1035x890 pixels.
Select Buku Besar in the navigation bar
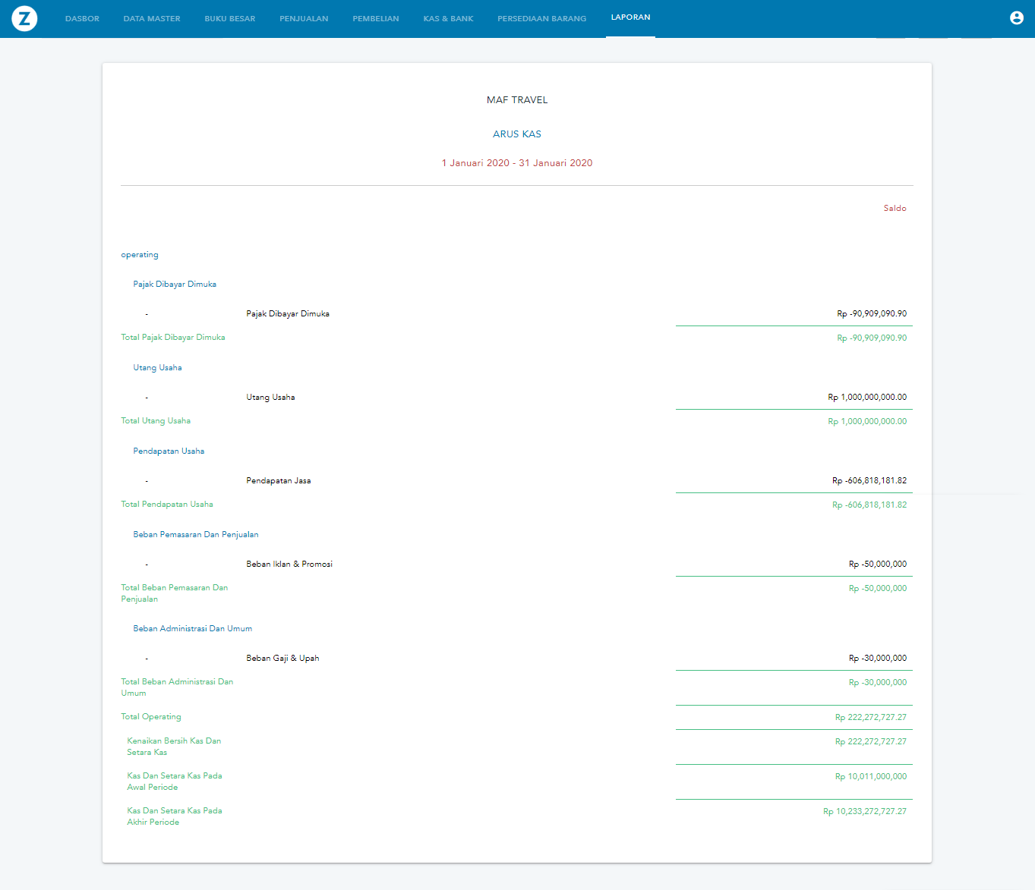(230, 19)
